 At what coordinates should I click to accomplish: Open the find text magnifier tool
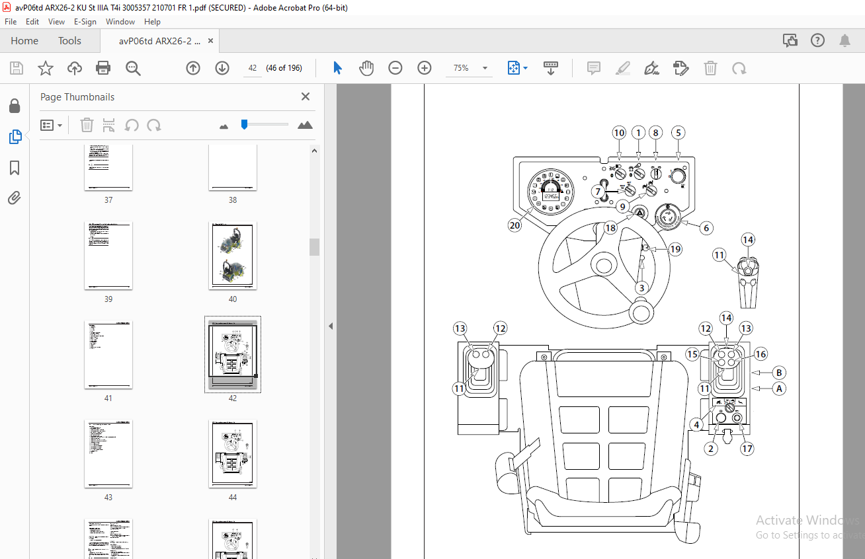[133, 68]
